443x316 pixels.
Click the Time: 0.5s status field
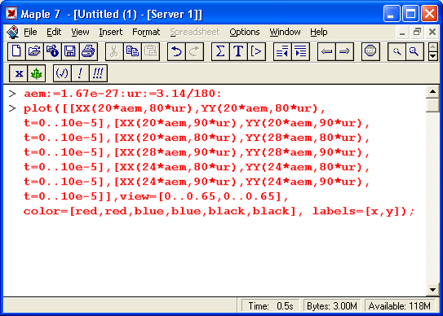[x=270, y=306]
